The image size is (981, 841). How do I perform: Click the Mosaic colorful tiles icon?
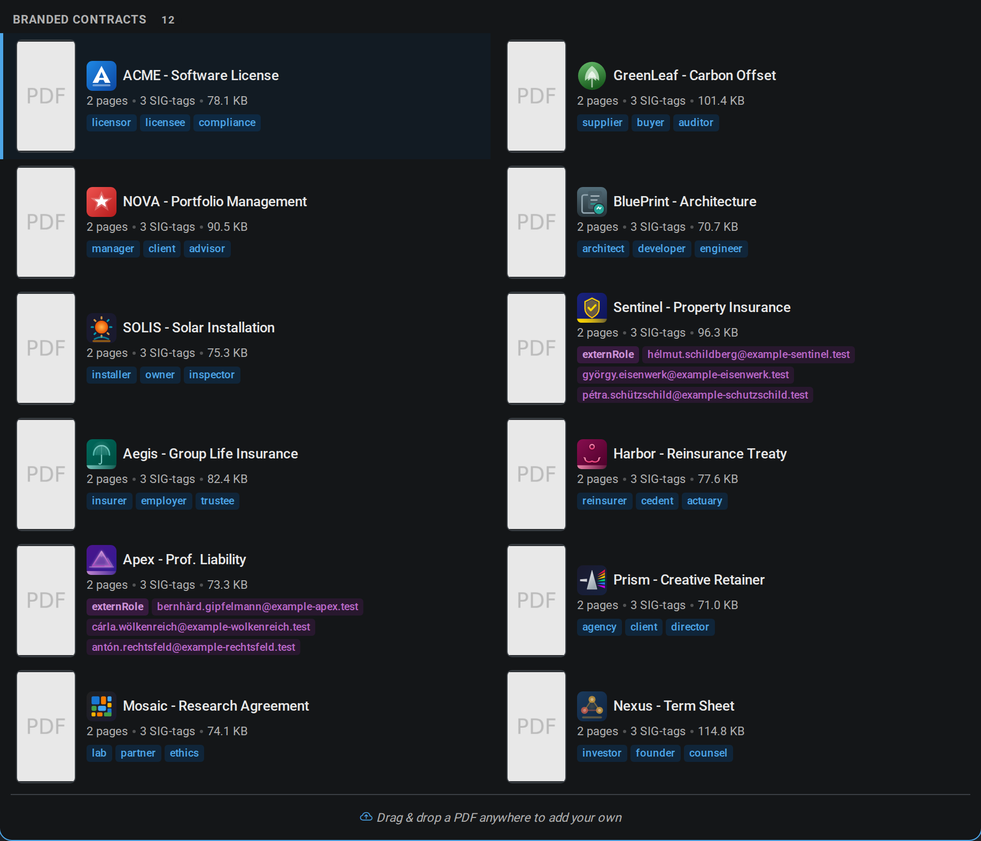(101, 706)
